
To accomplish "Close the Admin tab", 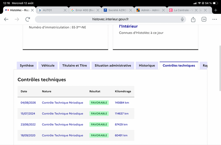I will (x=163, y=10).
